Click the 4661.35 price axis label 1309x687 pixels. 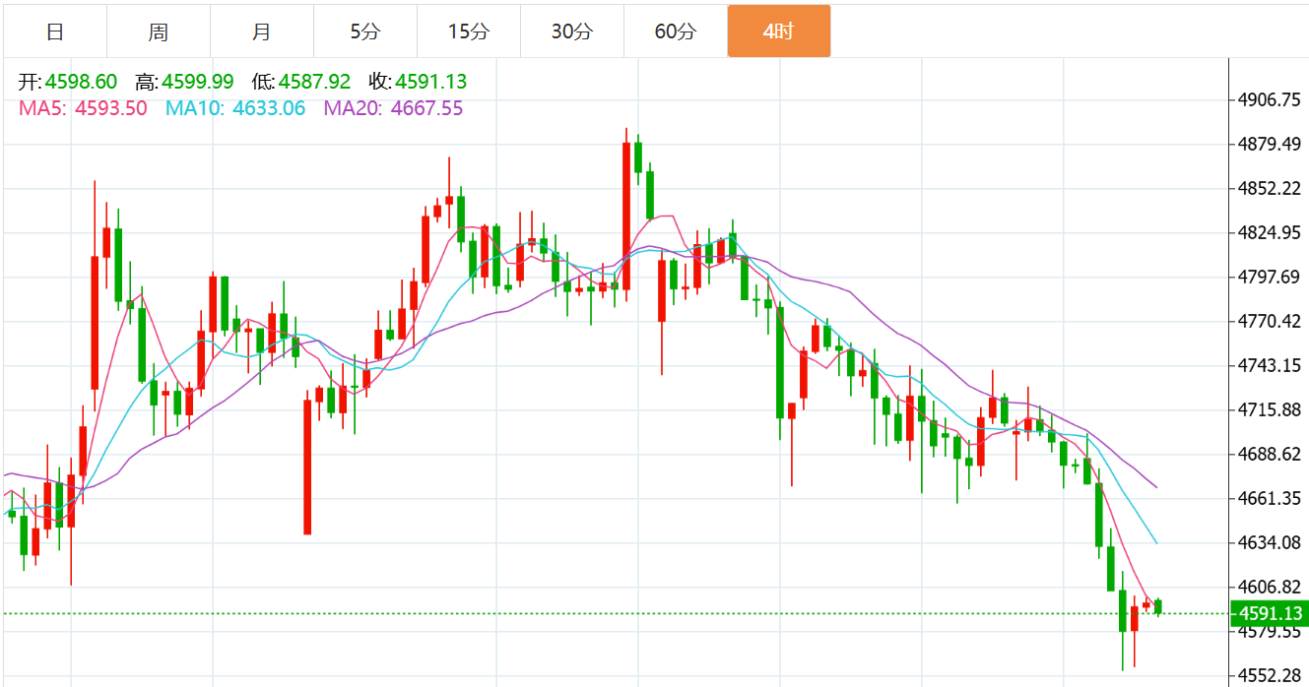[1271, 498]
